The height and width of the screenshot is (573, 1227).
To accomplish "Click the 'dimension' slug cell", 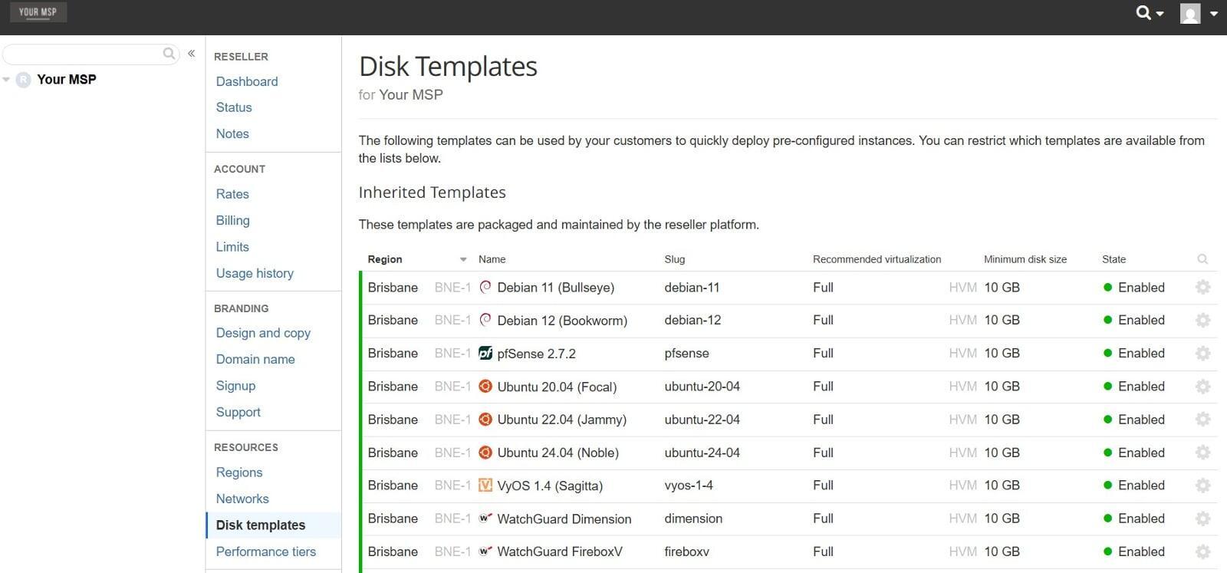I will click(693, 519).
